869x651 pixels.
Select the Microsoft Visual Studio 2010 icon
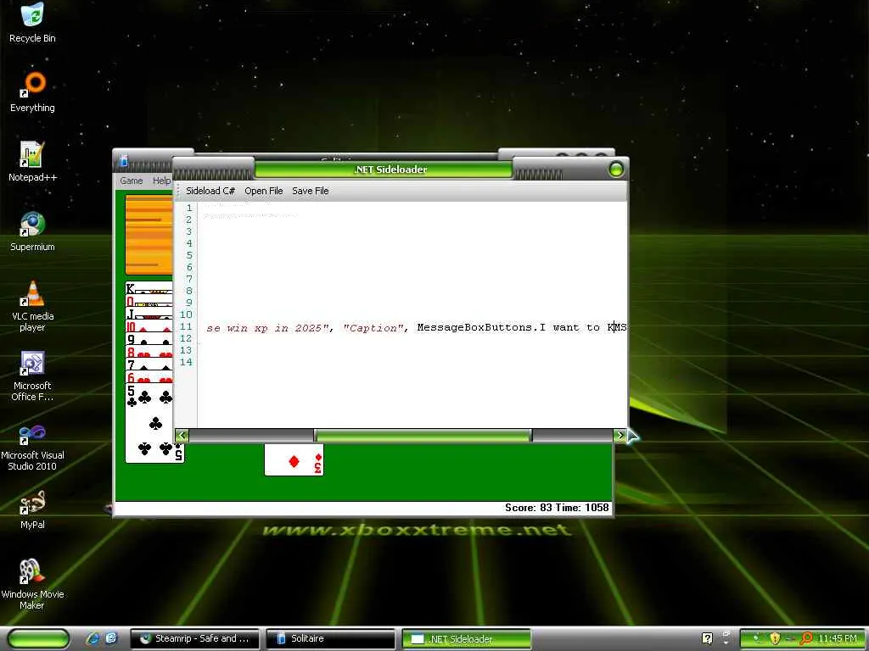coord(32,446)
